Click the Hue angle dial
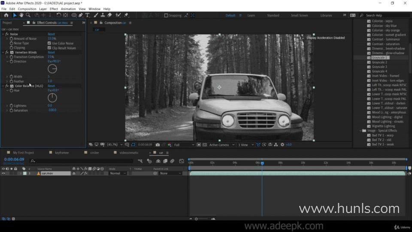The width and height of the screenshot is (412, 232). pyautogui.click(x=52, y=98)
